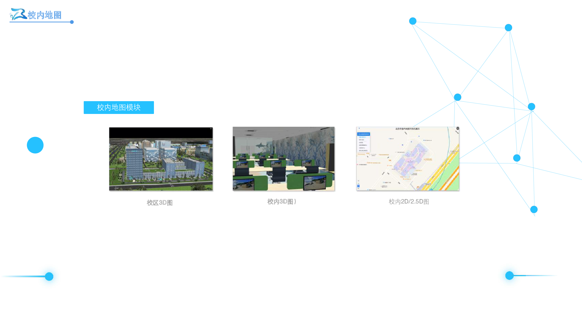The width and height of the screenshot is (582, 327).
Task: Select the 校内地图 header title
Action: coord(45,15)
